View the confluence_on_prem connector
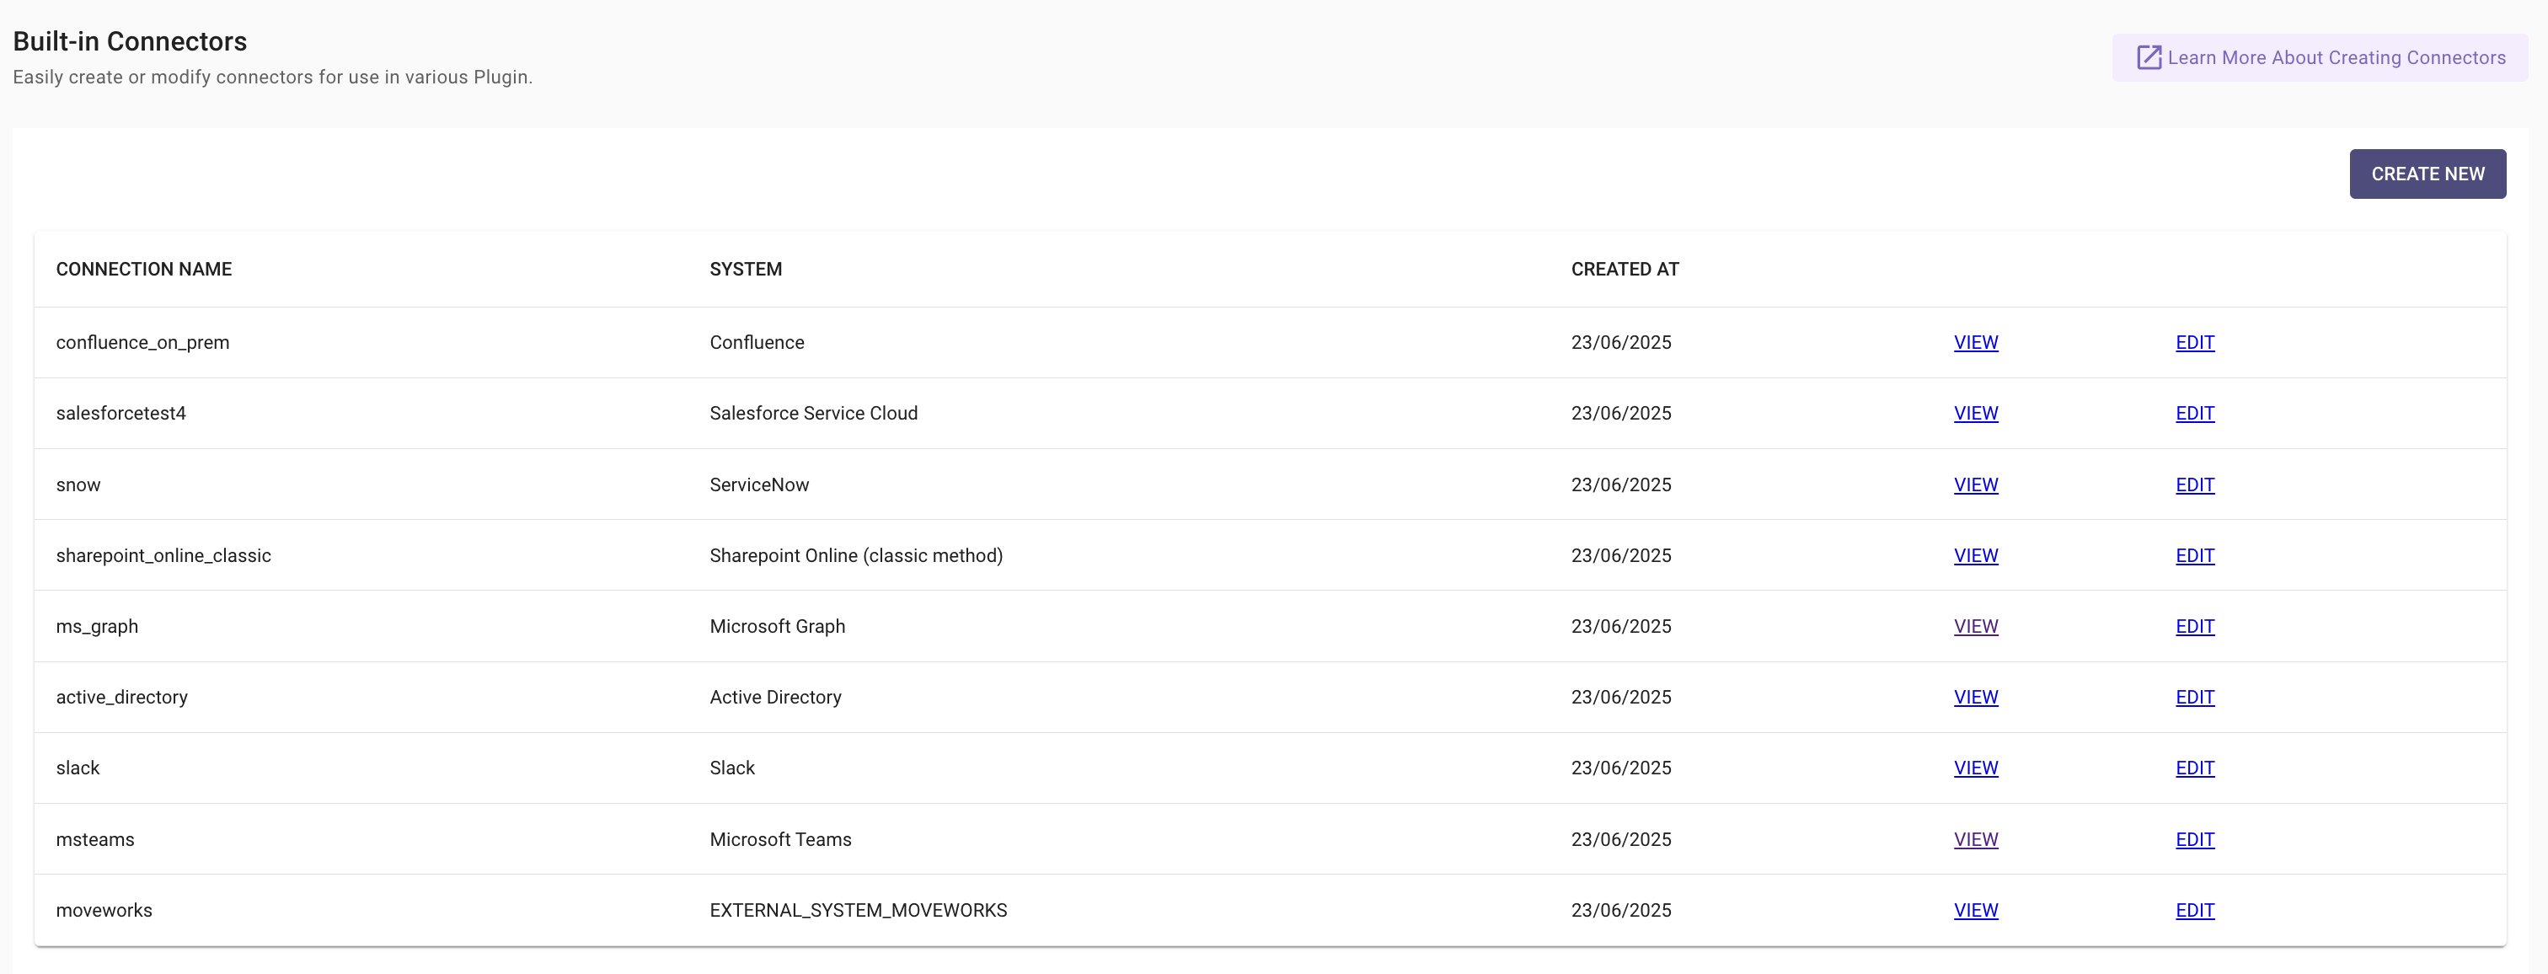The image size is (2548, 974). coord(1975,342)
